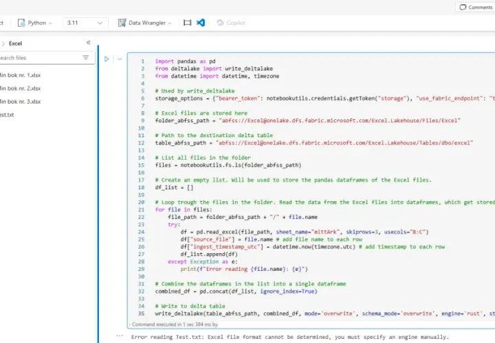
Task: Click the Data Wrangler icon
Action: [122, 23]
